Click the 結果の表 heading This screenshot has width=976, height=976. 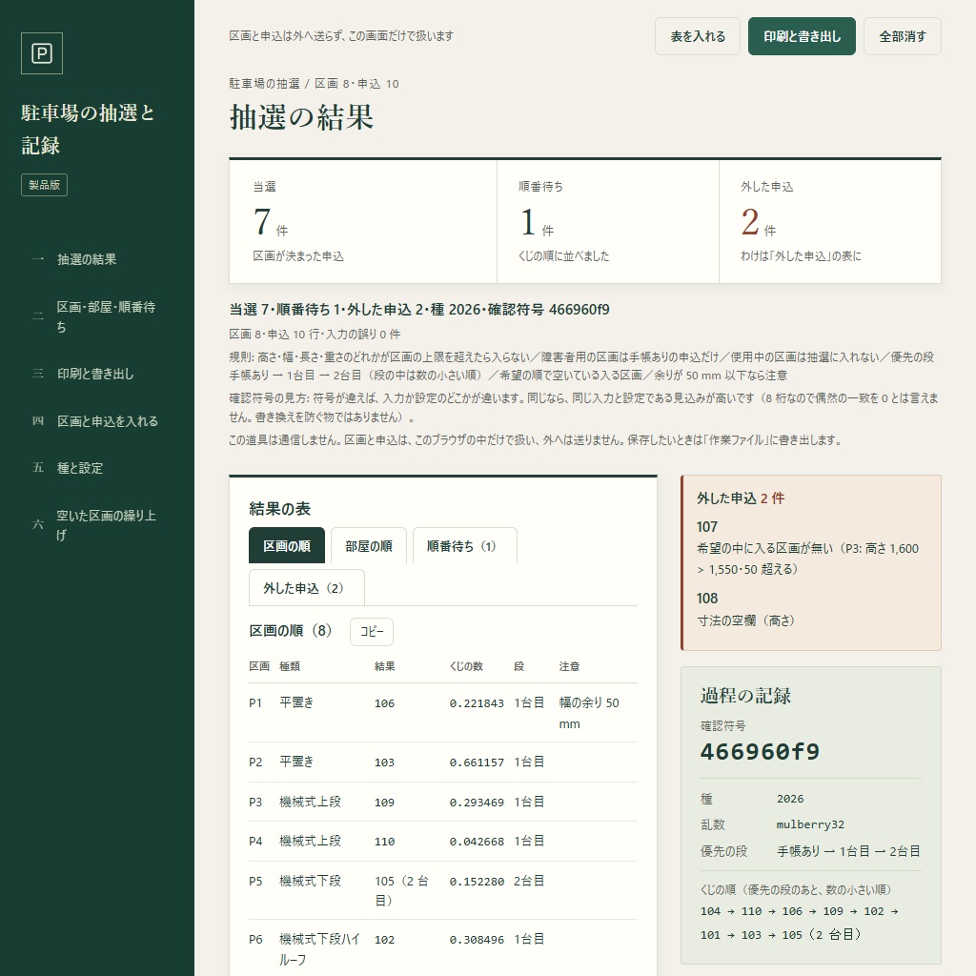279,509
